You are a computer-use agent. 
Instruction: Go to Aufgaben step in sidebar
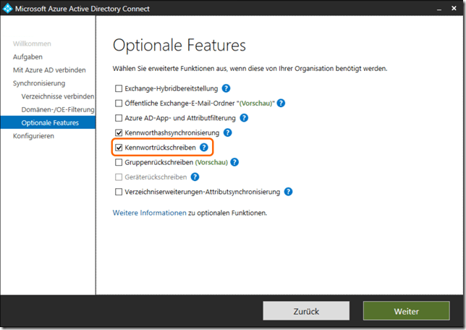pos(27,56)
